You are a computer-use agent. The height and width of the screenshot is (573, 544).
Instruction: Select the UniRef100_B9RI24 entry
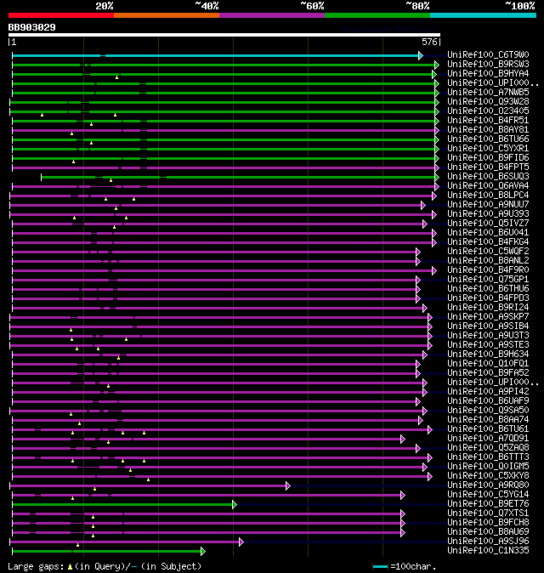pos(488,308)
